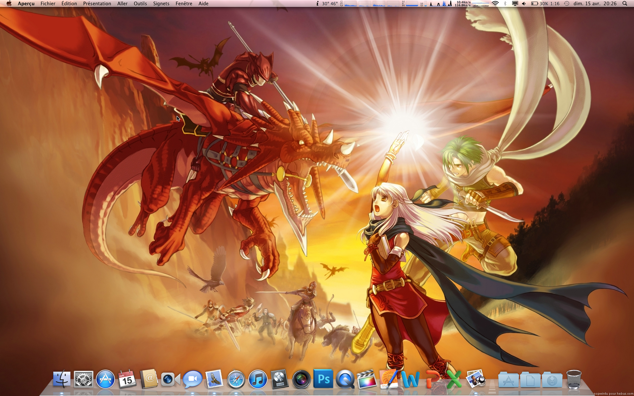Open the Outils menu
Screen dimensions: 634x396
140,4
